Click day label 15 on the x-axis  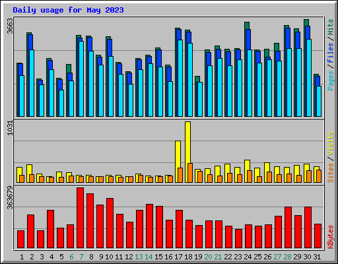point(158,257)
